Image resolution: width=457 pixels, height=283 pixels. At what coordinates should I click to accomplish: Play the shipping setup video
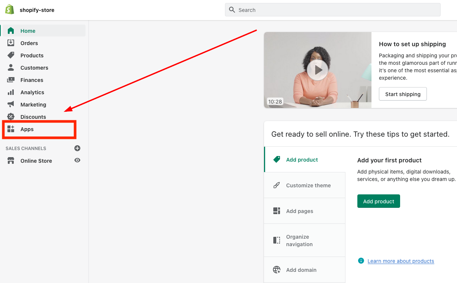click(317, 70)
